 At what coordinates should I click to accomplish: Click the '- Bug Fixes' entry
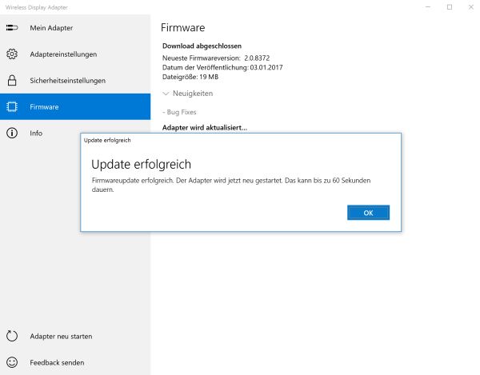coord(179,112)
